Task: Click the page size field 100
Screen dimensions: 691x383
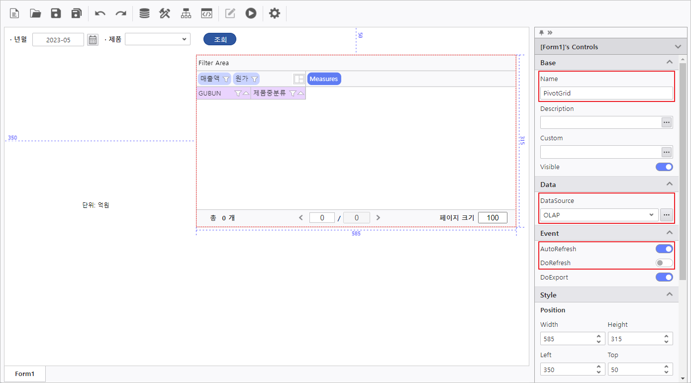Action: pos(493,217)
